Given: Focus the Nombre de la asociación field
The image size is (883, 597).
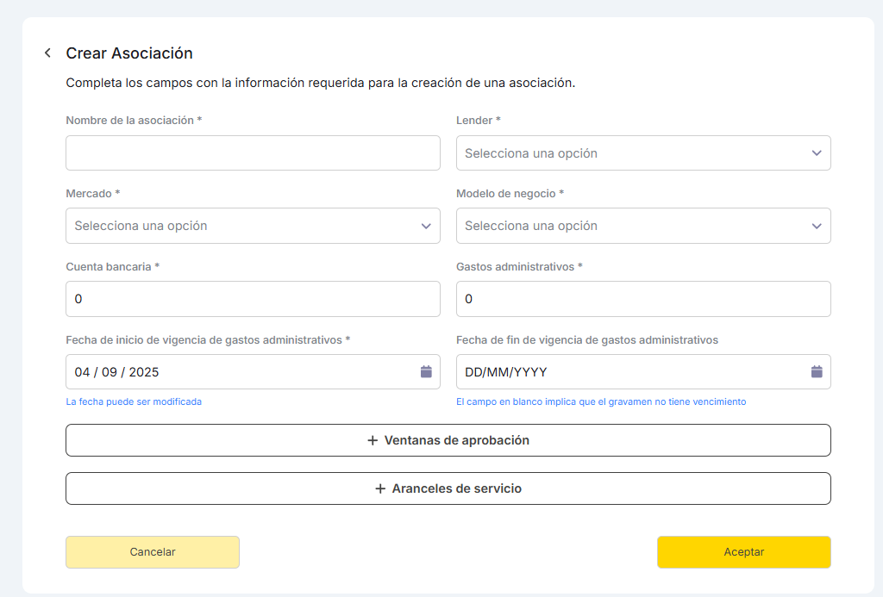Looking at the screenshot, I should (253, 153).
